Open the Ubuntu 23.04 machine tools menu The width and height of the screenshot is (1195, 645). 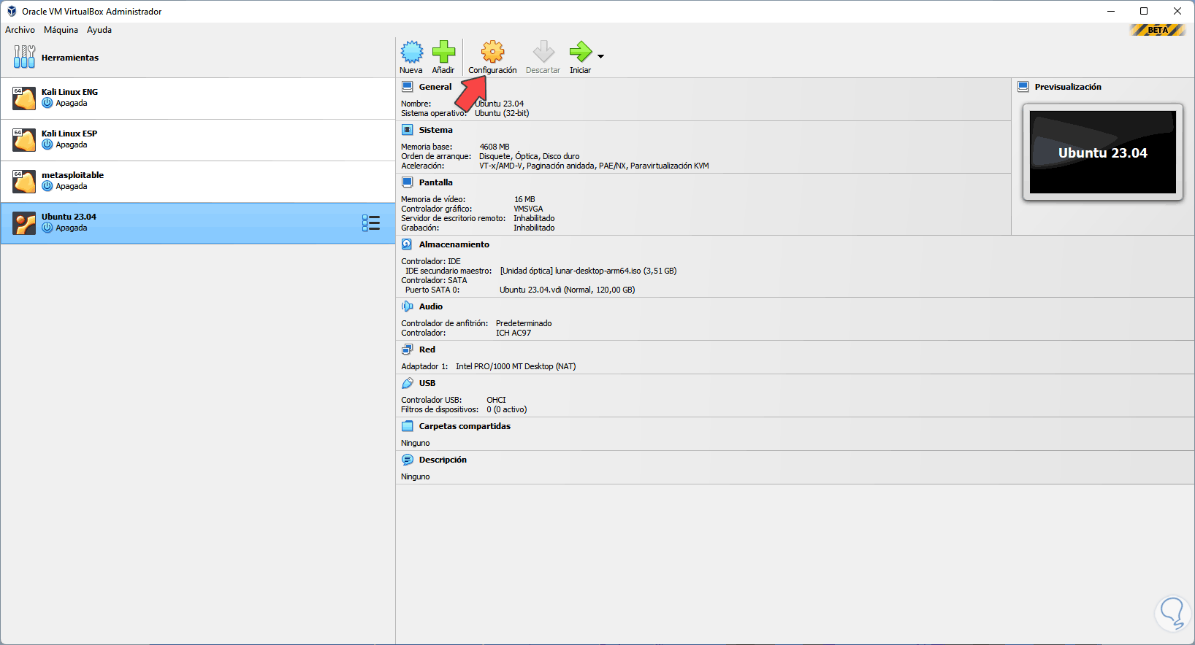(x=371, y=223)
